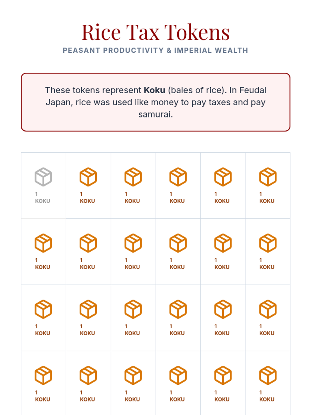This screenshot has height=415, width=311.
Task: Toggle the fourth token in top row
Action: coord(178,185)
